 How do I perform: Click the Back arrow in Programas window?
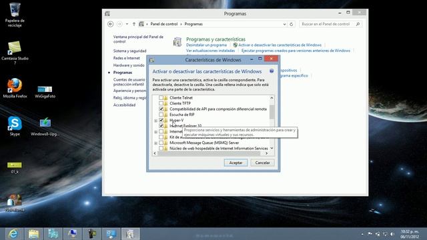[110, 24]
